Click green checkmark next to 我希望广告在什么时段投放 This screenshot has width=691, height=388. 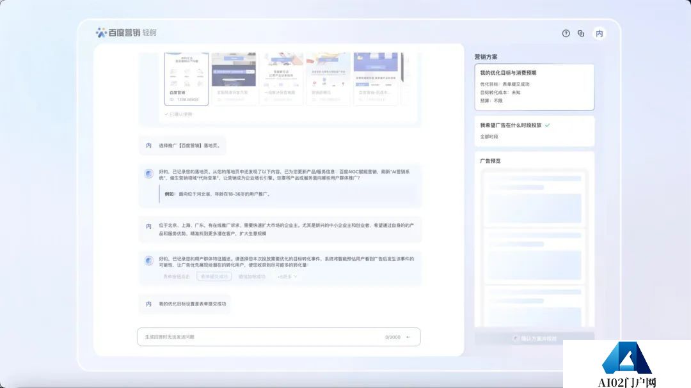tap(547, 125)
